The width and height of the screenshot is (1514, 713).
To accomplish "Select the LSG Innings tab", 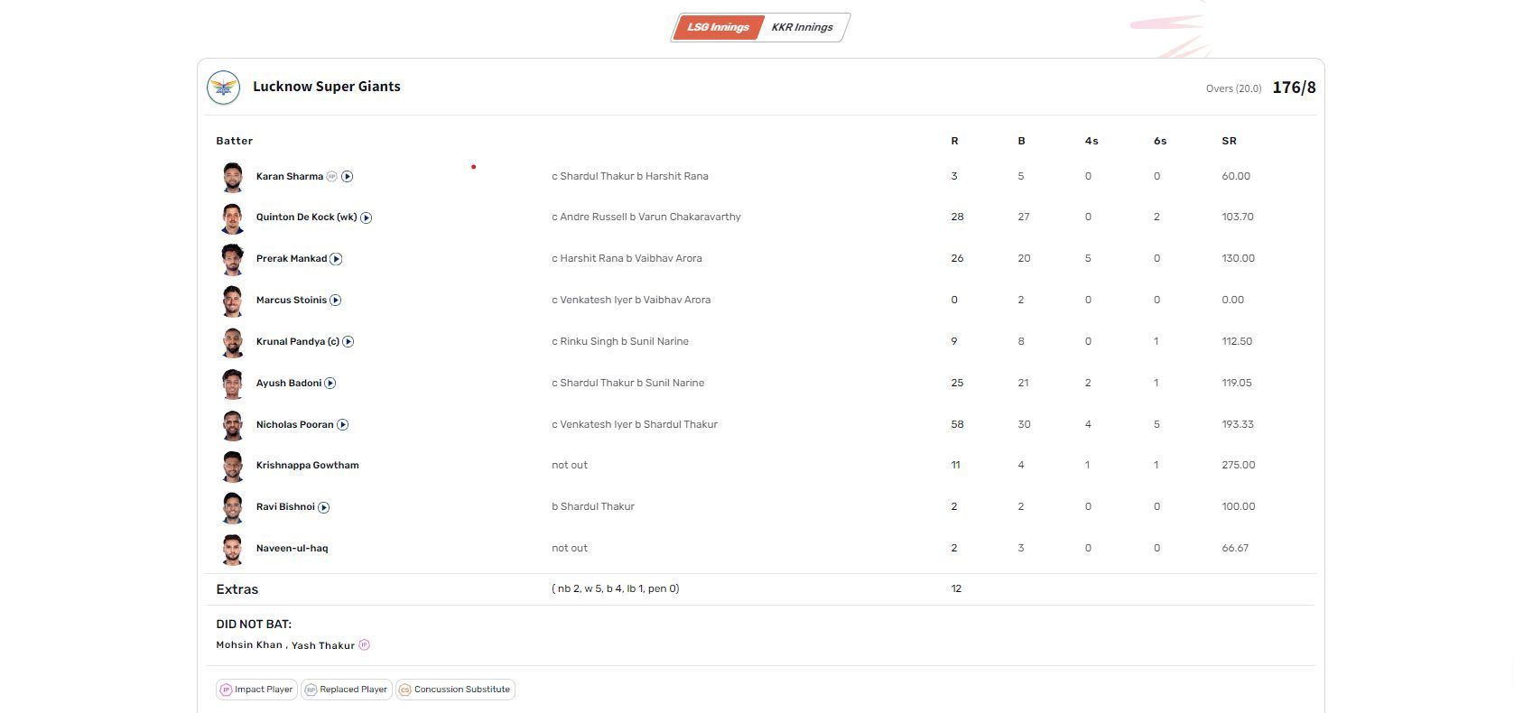I will coord(718,27).
